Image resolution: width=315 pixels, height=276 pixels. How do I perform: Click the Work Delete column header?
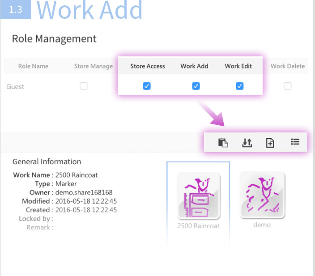click(287, 66)
